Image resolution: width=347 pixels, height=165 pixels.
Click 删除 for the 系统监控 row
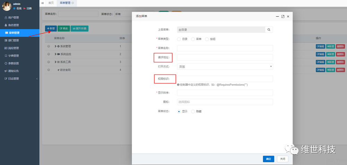tap(340, 54)
